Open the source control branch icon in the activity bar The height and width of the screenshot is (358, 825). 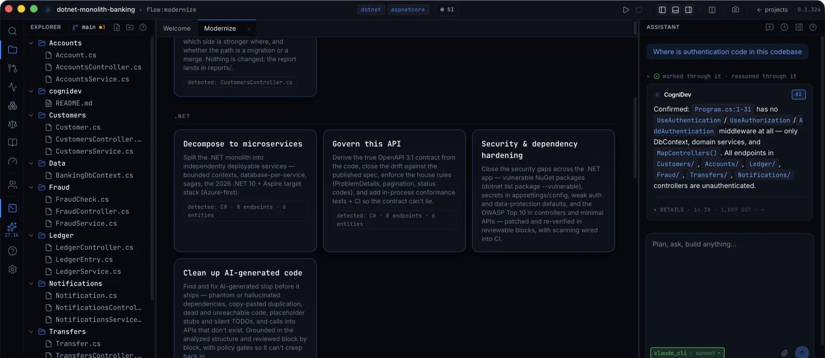pyautogui.click(x=12, y=68)
